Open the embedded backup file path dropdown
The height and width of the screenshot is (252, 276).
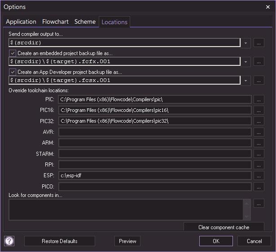point(246,62)
